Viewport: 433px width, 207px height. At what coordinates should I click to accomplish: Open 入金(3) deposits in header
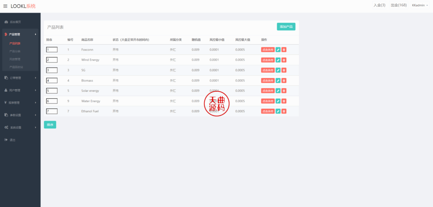click(379, 5)
